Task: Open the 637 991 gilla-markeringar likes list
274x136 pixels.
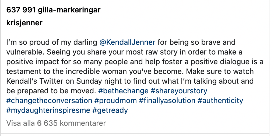Action: pos(53,10)
